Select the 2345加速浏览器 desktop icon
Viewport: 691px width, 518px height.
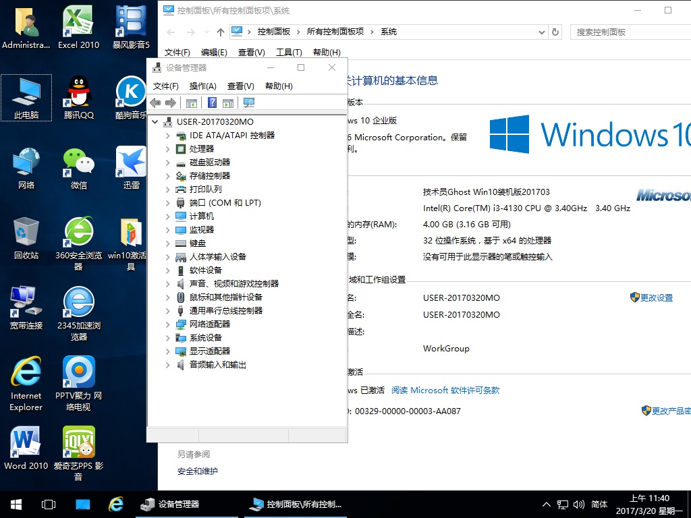click(x=78, y=314)
